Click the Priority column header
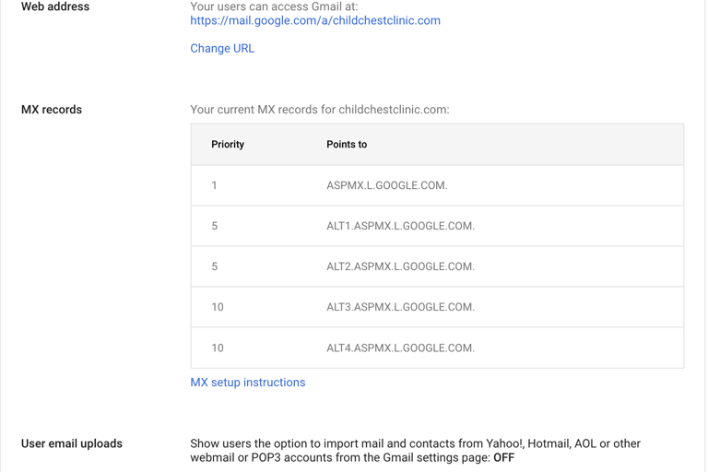The width and height of the screenshot is (708, 472). [x=228, y=145]
